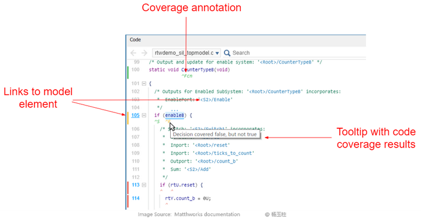
Task: Open line number 114 link
Action: [136, 198]
